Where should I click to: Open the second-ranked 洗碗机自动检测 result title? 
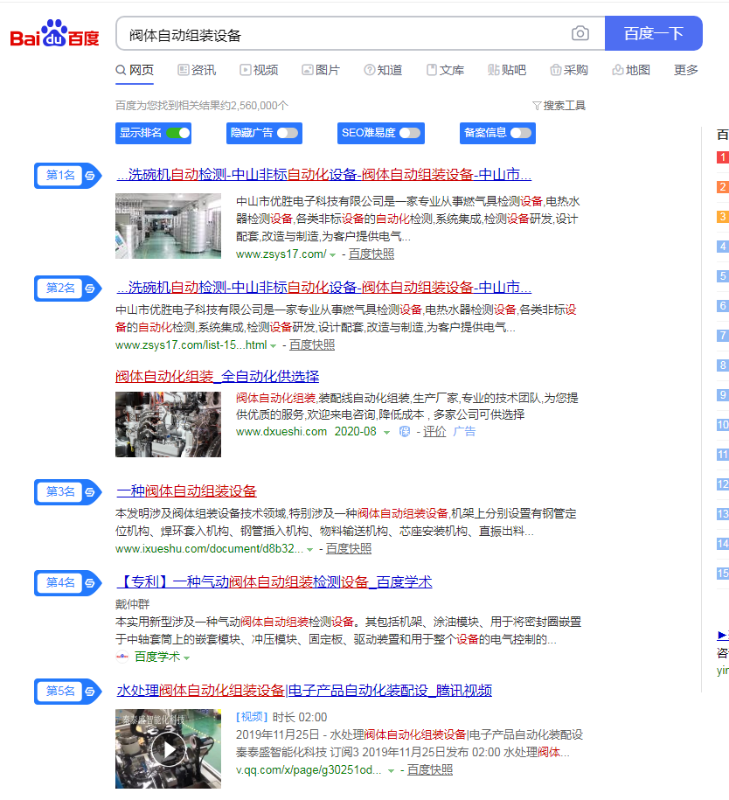324,288
